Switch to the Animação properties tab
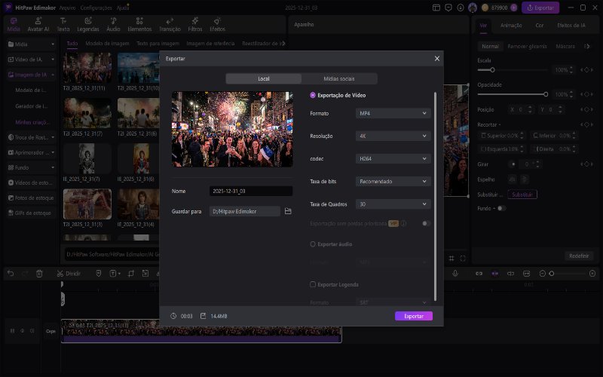This screenshot has width=603, height=377. coord(511,26)
